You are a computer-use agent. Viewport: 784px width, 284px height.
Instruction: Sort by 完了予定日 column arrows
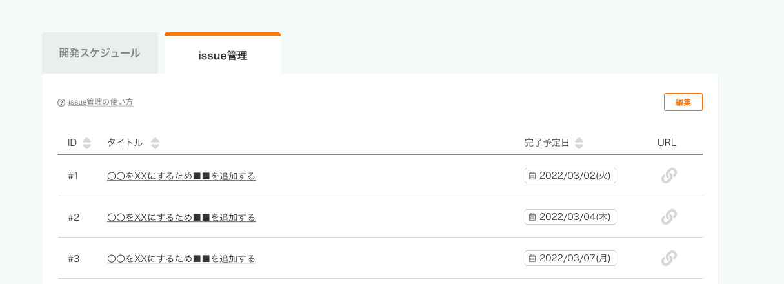click(x=579, y=143)
